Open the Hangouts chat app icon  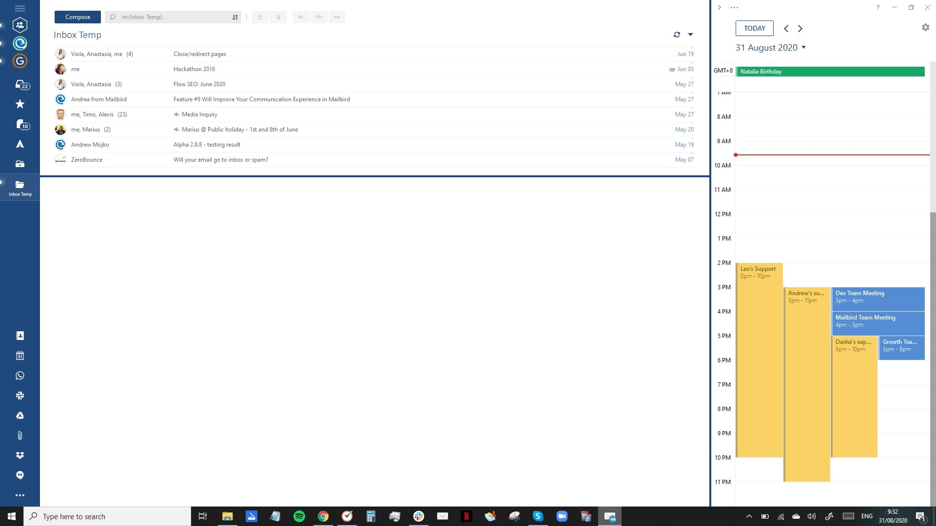[20, 475]
